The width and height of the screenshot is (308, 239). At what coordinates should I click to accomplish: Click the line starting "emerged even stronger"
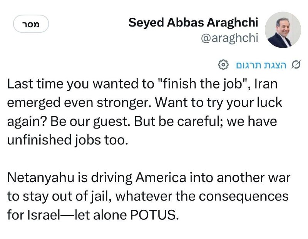coord(145,103)
